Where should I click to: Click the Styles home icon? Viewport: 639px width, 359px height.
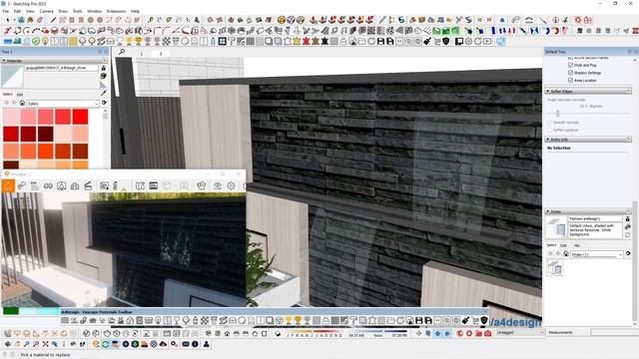click(566, 254)
